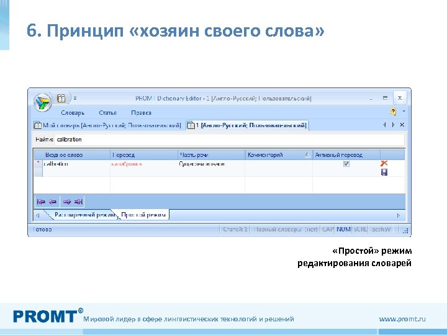The image size is (447, 335).
Task: Click the CAP indicator in status bar
Action: click(x=328, y=230)
